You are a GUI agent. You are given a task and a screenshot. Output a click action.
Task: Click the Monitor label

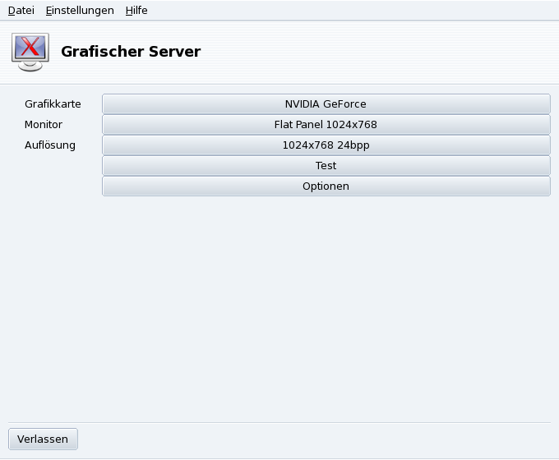tap(44, 125)
